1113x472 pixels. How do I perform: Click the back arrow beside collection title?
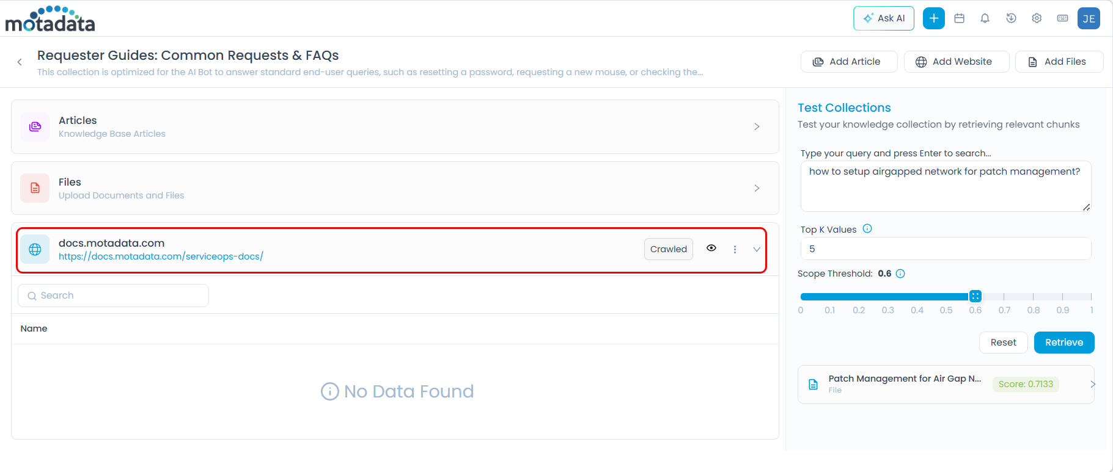coord(20,62)
